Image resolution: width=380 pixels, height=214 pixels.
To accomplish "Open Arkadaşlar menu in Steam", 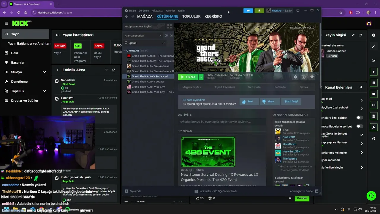I will point(157,11).
